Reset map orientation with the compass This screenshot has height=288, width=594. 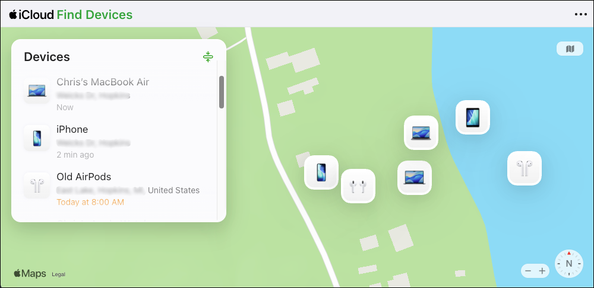coord(569,264)
